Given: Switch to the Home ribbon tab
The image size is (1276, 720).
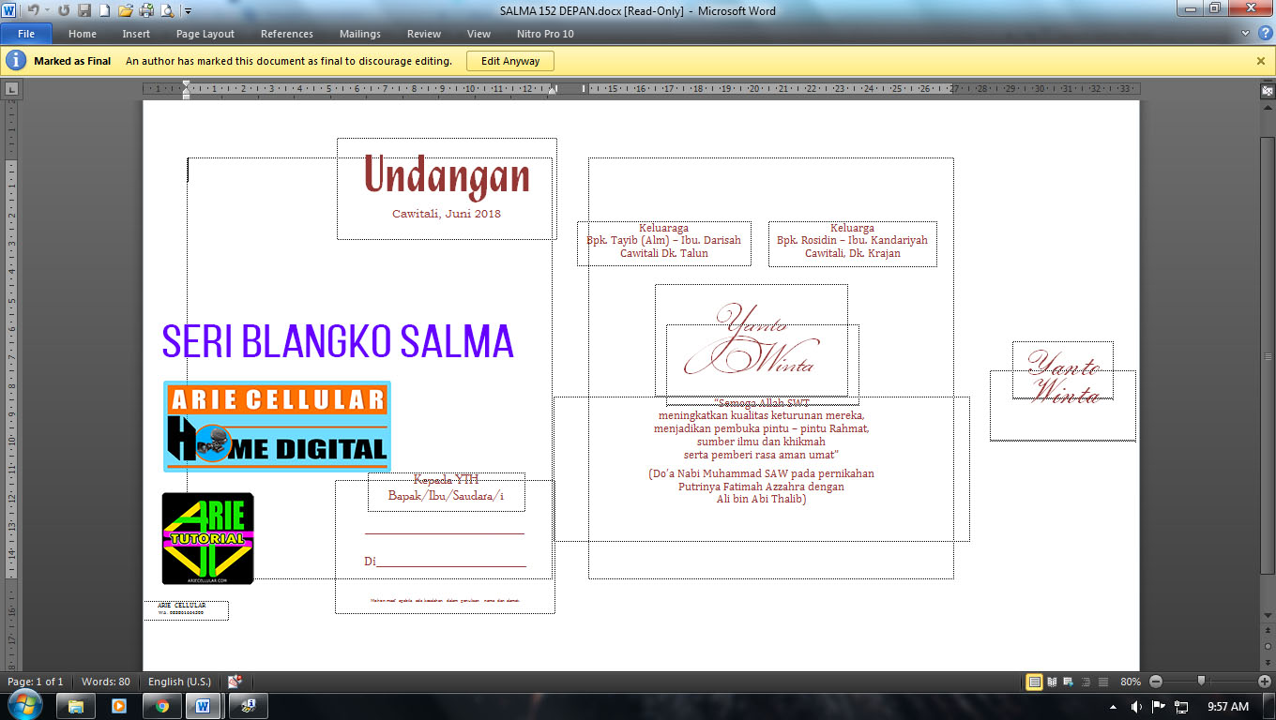Looking at the screenshot, I should [83, 34].
